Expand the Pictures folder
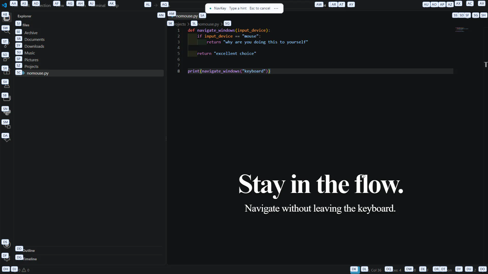Screen dimensions: 488x274 (89, 60)
